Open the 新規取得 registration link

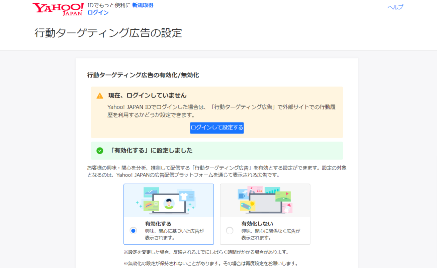point(143,5)
